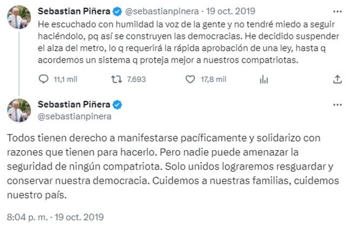The width and height of the screenshot is (351, 228).
Task: Click the reply speech bubble icon
Action: tap(45, 79)
